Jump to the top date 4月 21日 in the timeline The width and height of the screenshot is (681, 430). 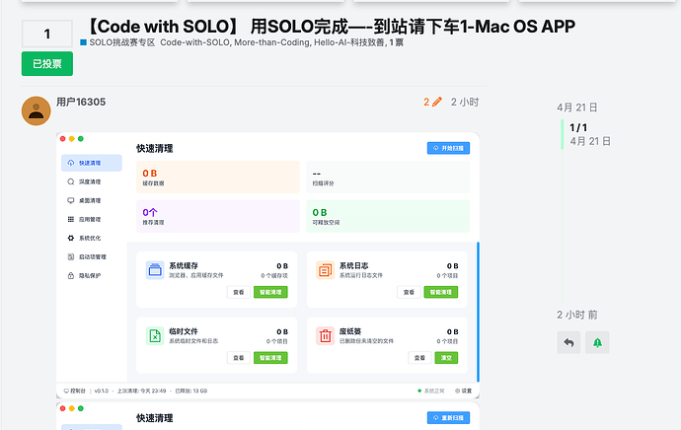click(x=577, y=107)
